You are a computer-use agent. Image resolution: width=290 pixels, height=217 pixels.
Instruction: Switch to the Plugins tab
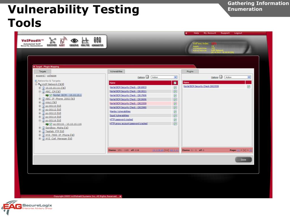click(190, 71)
